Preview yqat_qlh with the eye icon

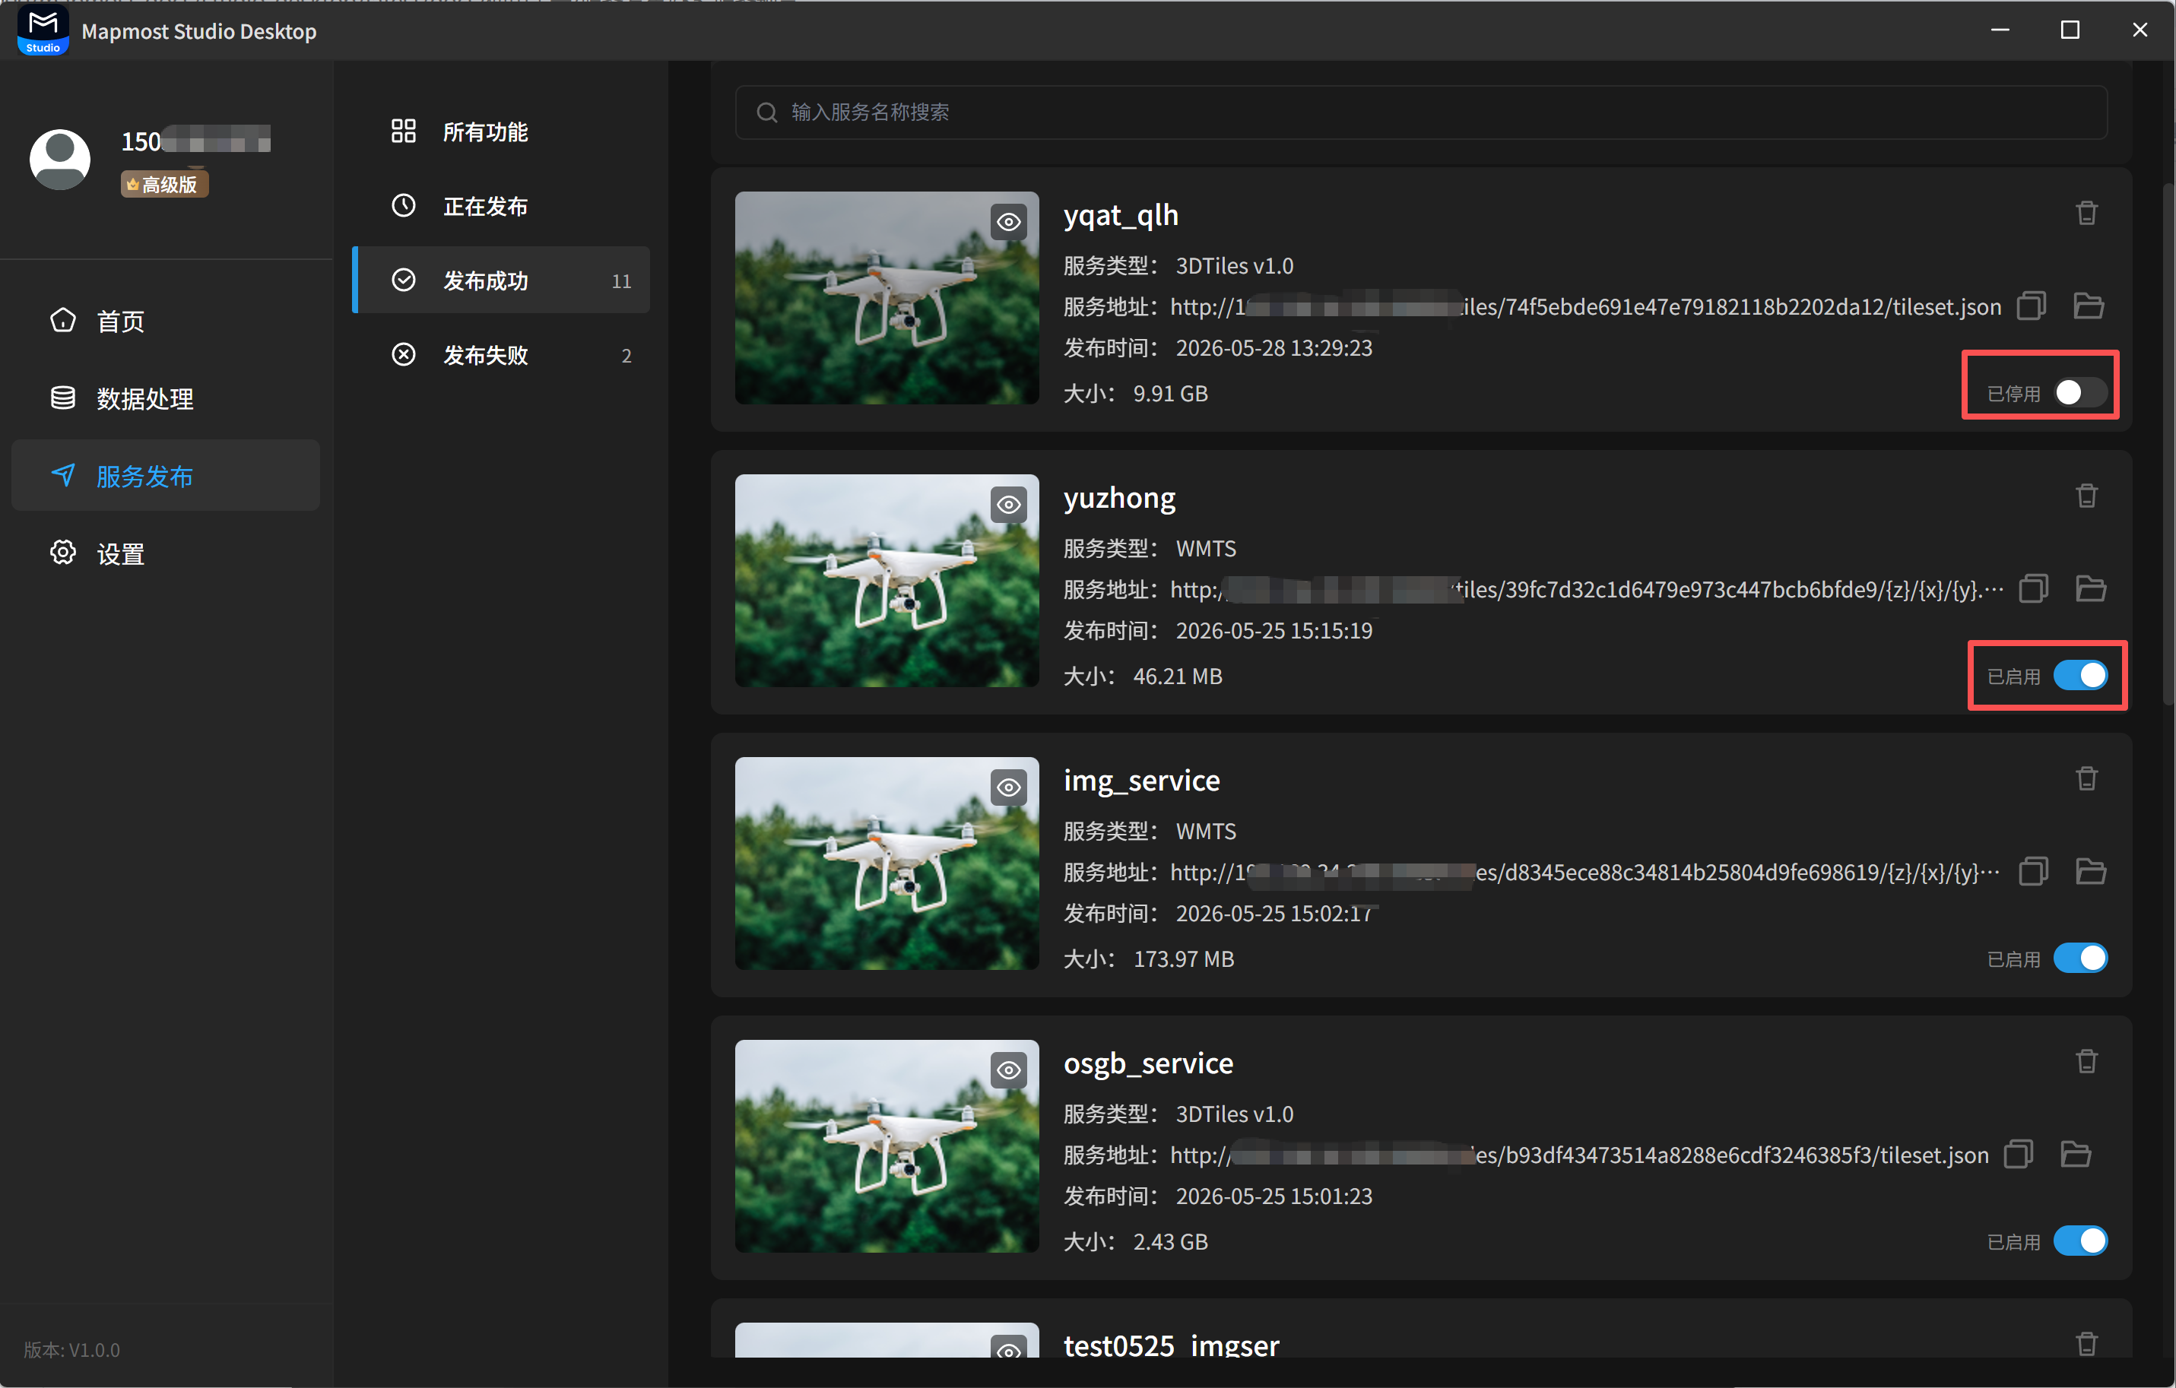(1008, 221)
